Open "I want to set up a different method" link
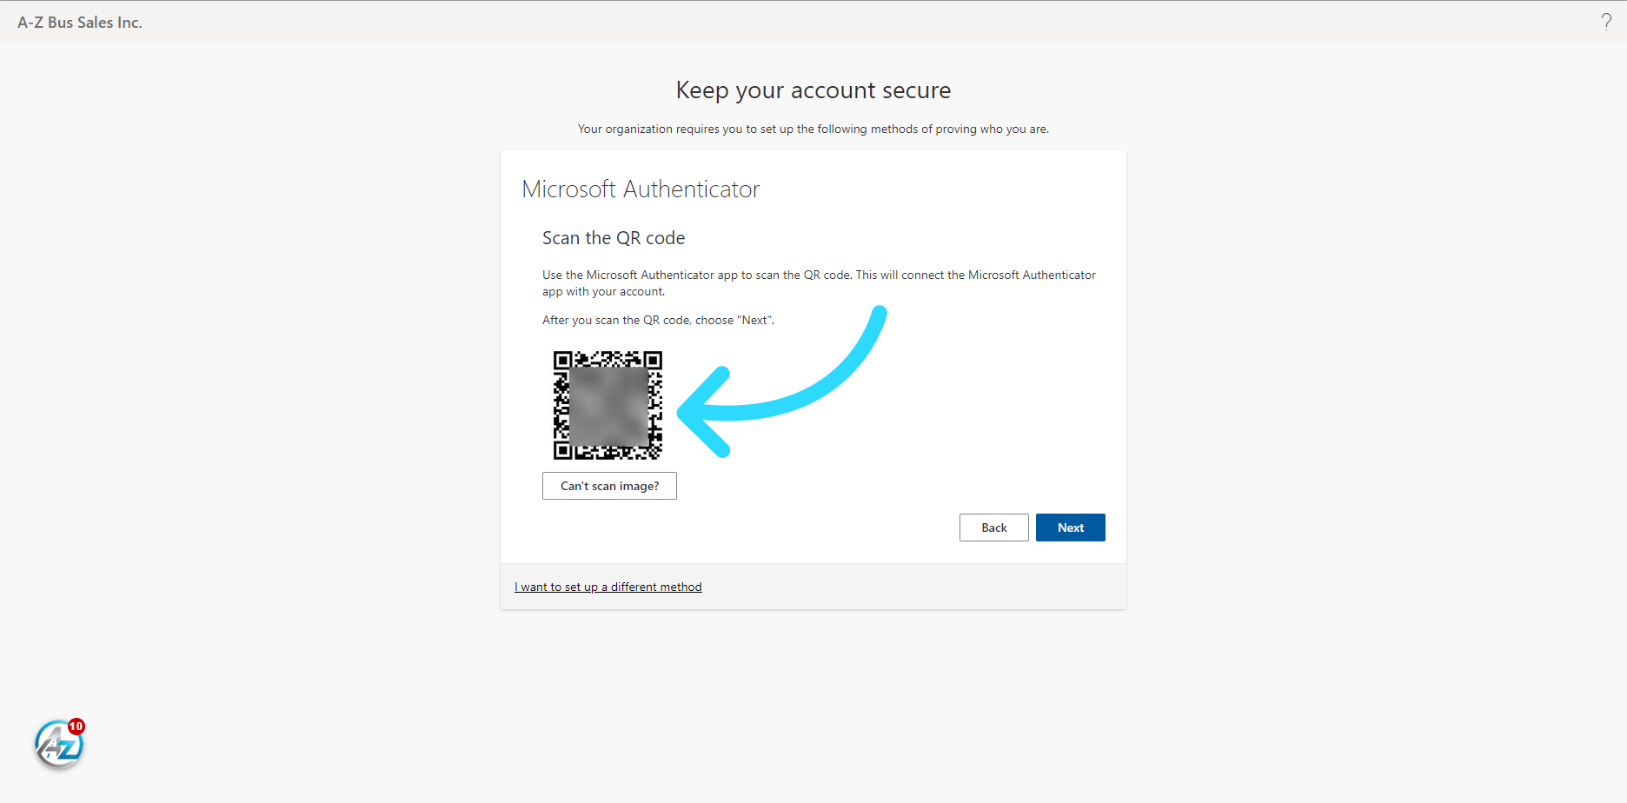Viewport: 1627px width, 803px height. pyautogui.click(x=608, y=587)
